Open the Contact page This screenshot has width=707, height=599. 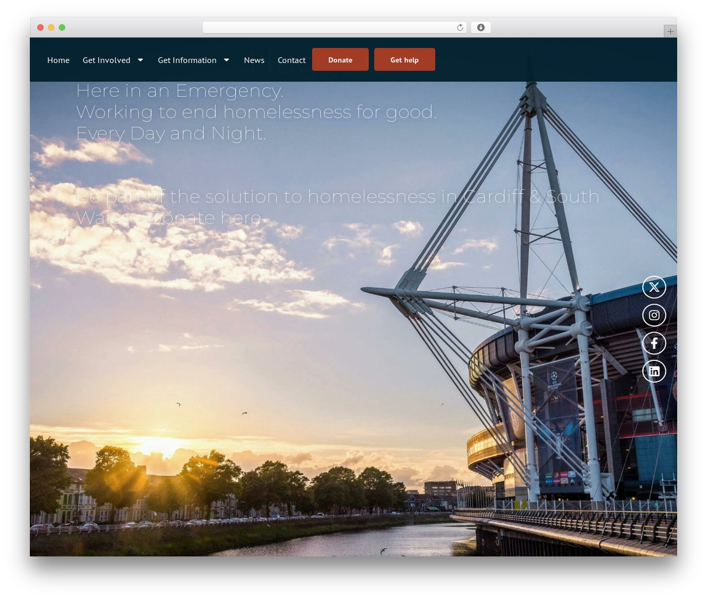pyautogui.click(x=292, y=60)
